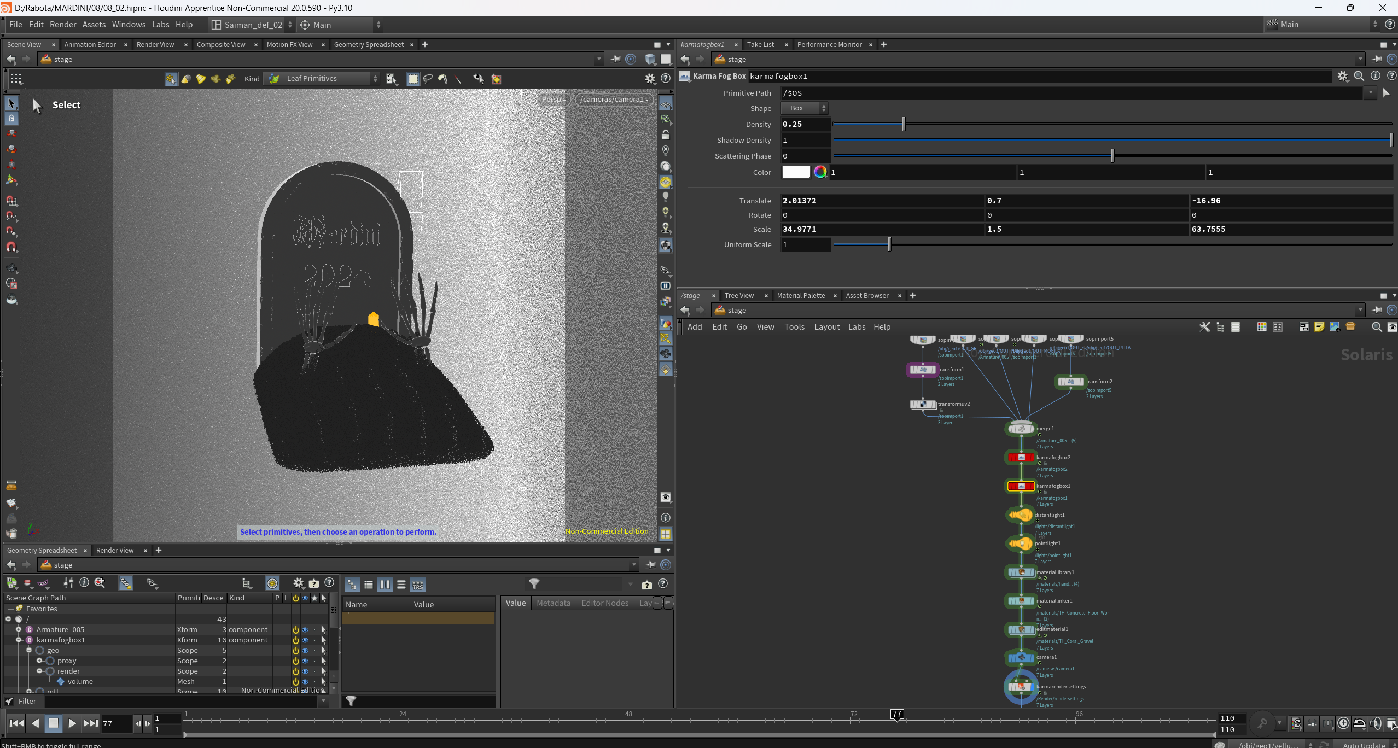Screen dimensions: 1398x748
Task: Click the Density value field
Action: tap(805, 124)
